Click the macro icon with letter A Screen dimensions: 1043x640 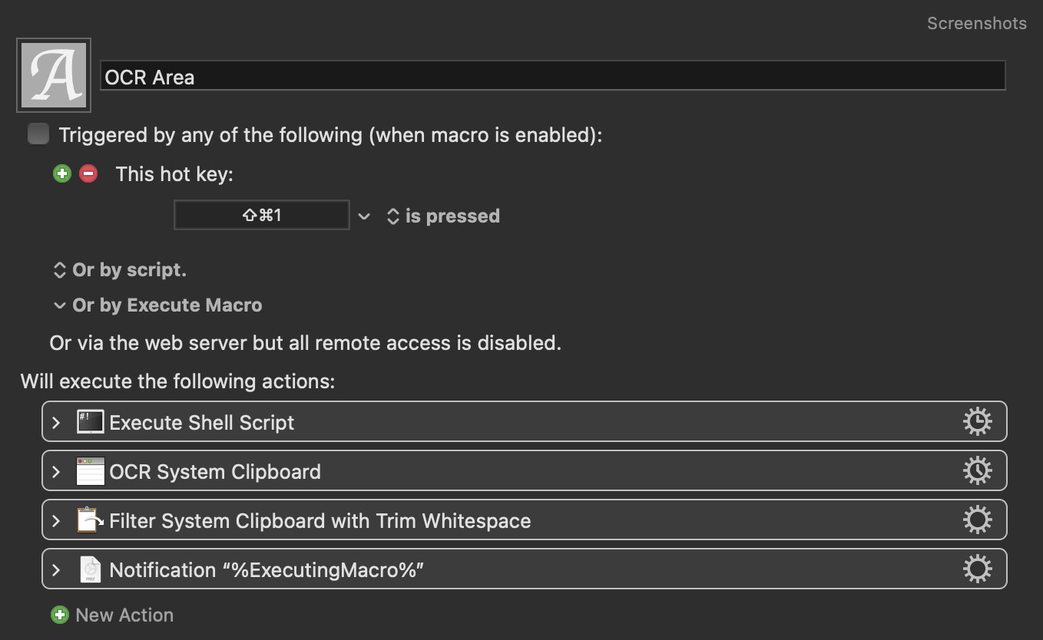click(54, 75)
